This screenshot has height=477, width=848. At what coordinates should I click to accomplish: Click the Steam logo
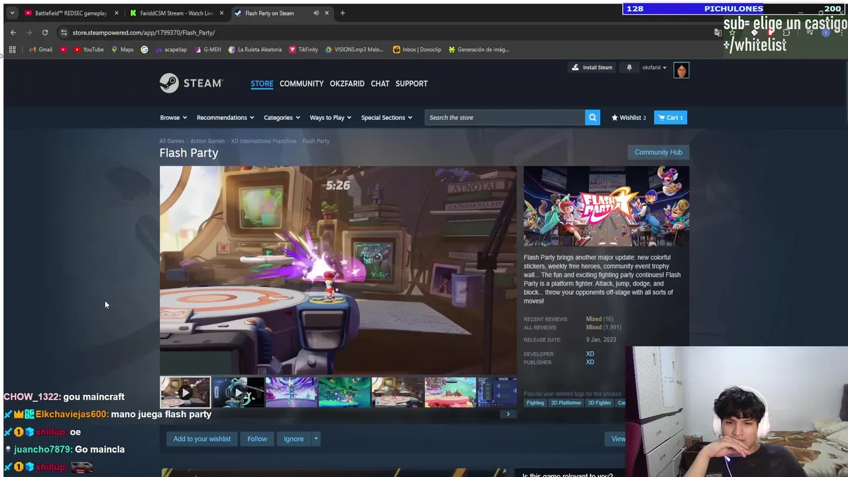pos(191,83)
